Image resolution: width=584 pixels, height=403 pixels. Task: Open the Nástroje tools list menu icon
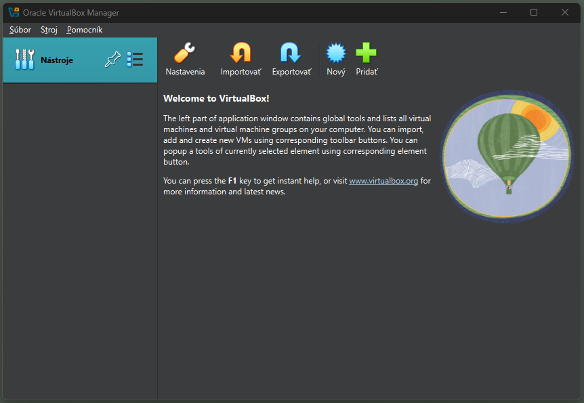coord(135,60)
